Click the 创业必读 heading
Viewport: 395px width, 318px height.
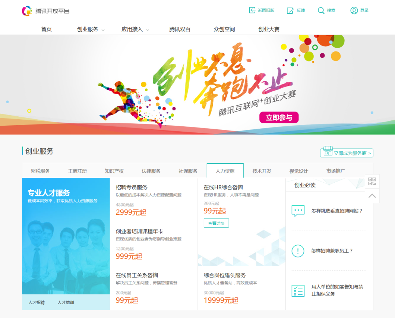(305, 185)
